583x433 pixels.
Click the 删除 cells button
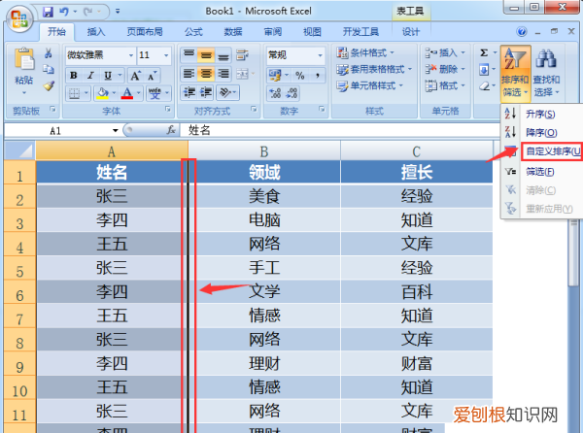click(445, 70)
